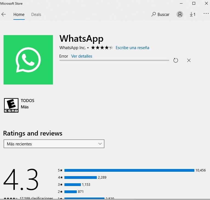This screenshot has height=200, width=210.
Task: Filter reviews by the 3-star bar
Action: (73, 185)
